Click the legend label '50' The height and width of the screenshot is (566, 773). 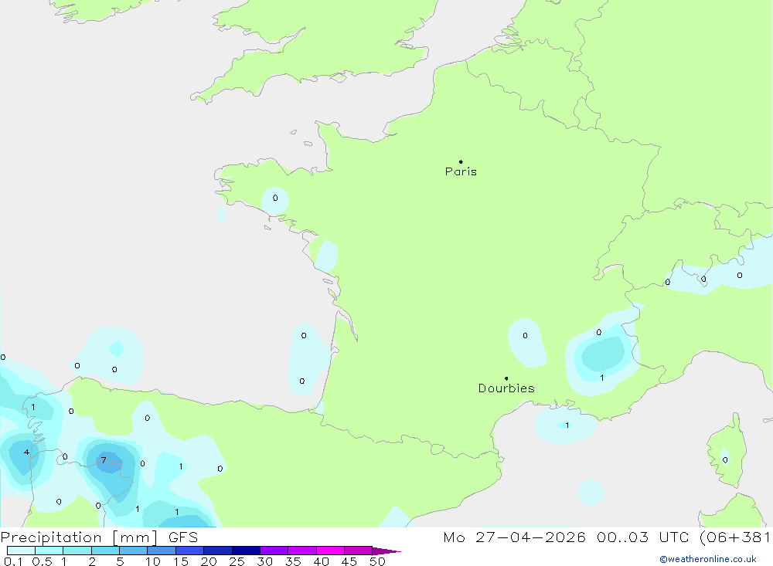click(x=377, y=561)
